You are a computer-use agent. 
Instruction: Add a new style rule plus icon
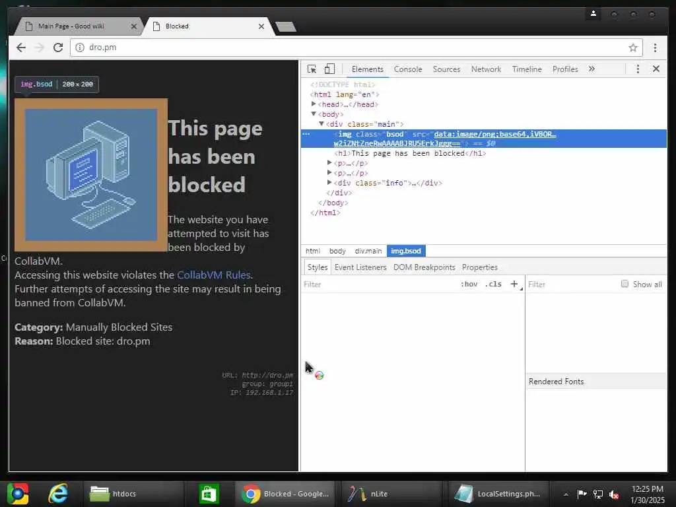[514, 284]
